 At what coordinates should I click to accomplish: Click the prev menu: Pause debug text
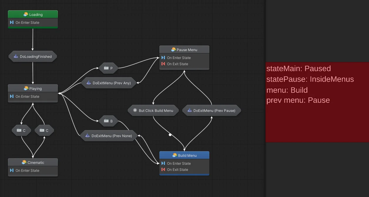(298, 100)
